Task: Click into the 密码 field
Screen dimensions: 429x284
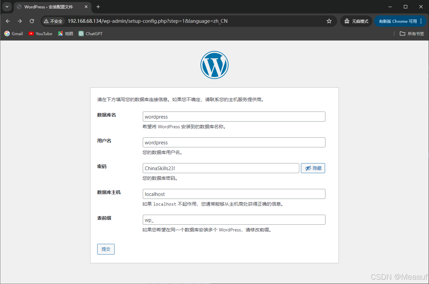Action: 221,168
